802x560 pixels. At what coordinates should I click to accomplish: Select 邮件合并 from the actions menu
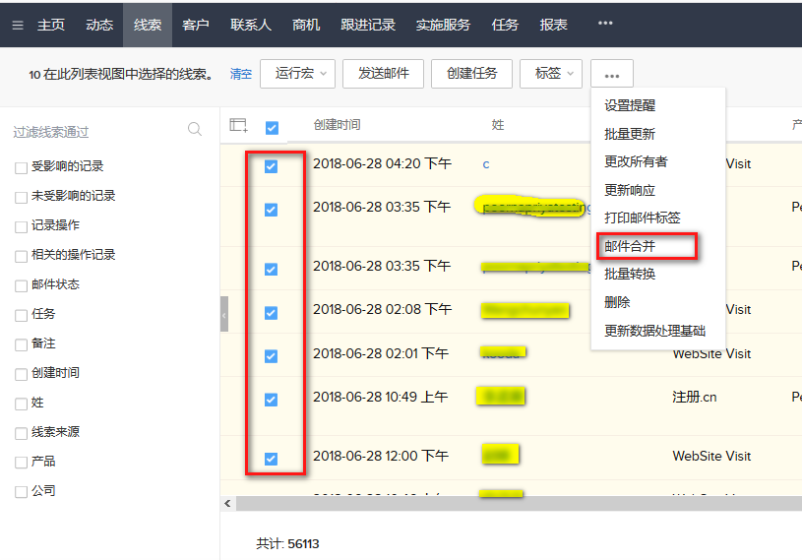(630, 246)
